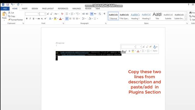
Task: Cut the selected text
Action: point(11,13)
